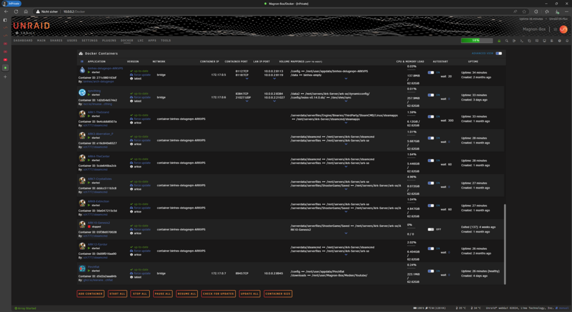
Task: Expand LAN IP ports for binhex-delugevpn-ARKVPS
Action: click(x=275, y=79)
